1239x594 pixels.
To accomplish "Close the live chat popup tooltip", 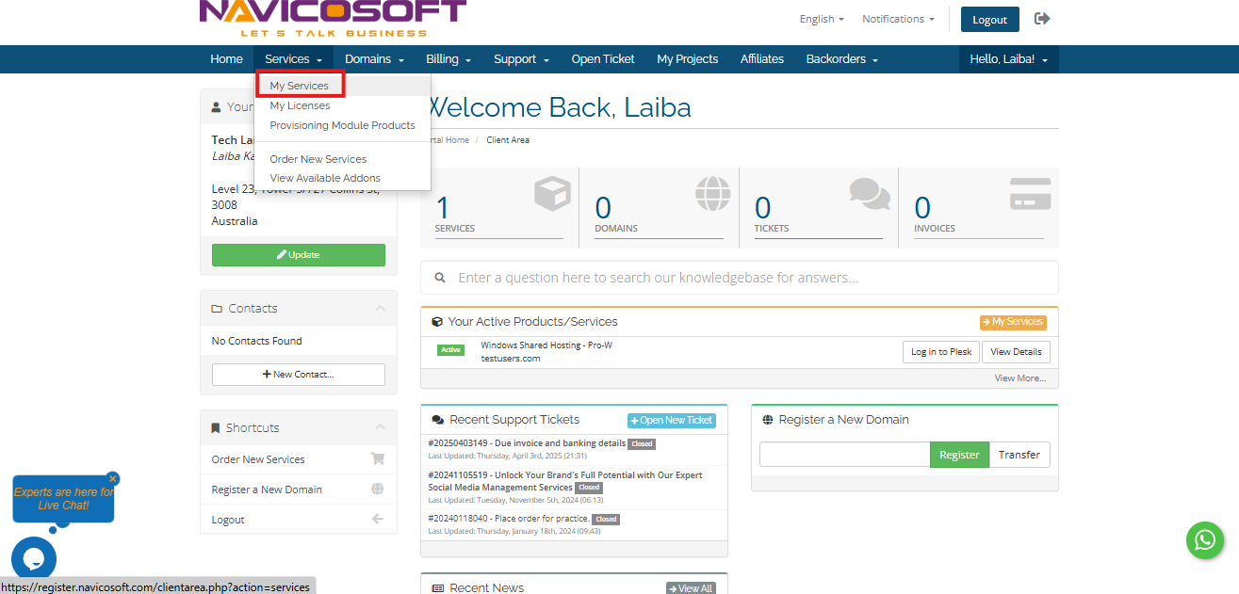I will [113, 478].
